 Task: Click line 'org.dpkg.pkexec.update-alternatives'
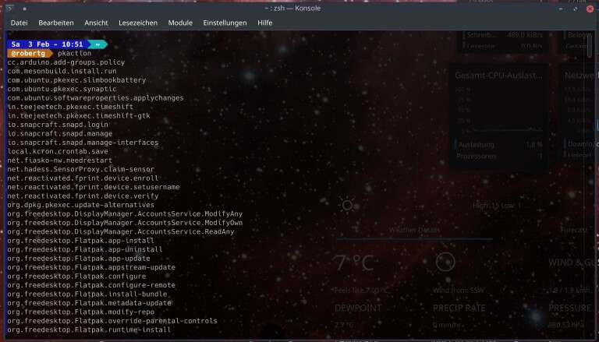point(81,205)
